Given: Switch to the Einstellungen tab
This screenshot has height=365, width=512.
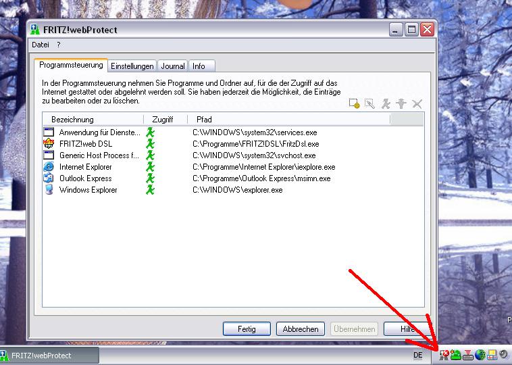Looking at the screenshot, I should click(x=132, y=66).
